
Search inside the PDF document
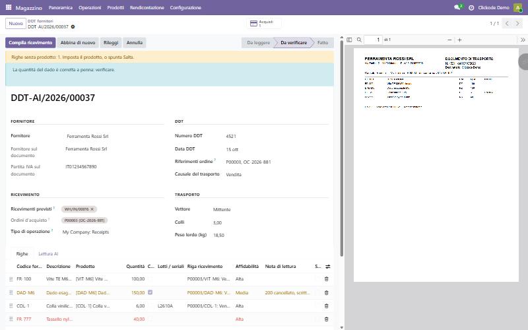(359, 40)
